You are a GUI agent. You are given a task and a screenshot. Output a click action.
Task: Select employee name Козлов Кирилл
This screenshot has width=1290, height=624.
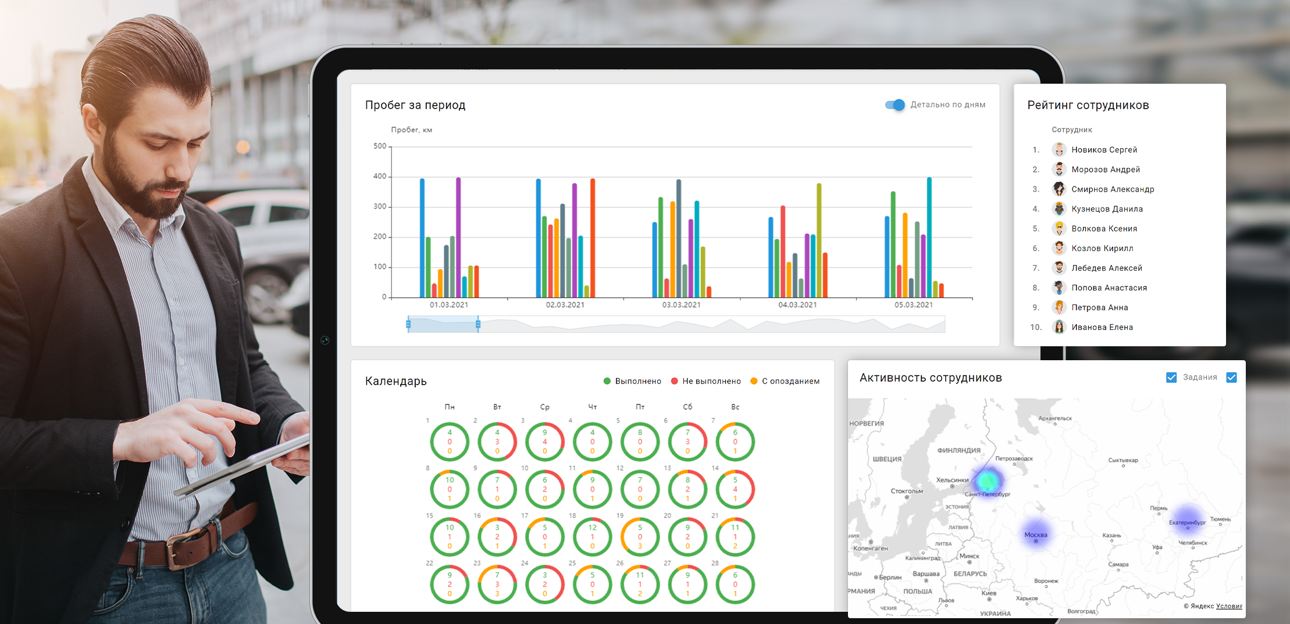[1102, 249]
